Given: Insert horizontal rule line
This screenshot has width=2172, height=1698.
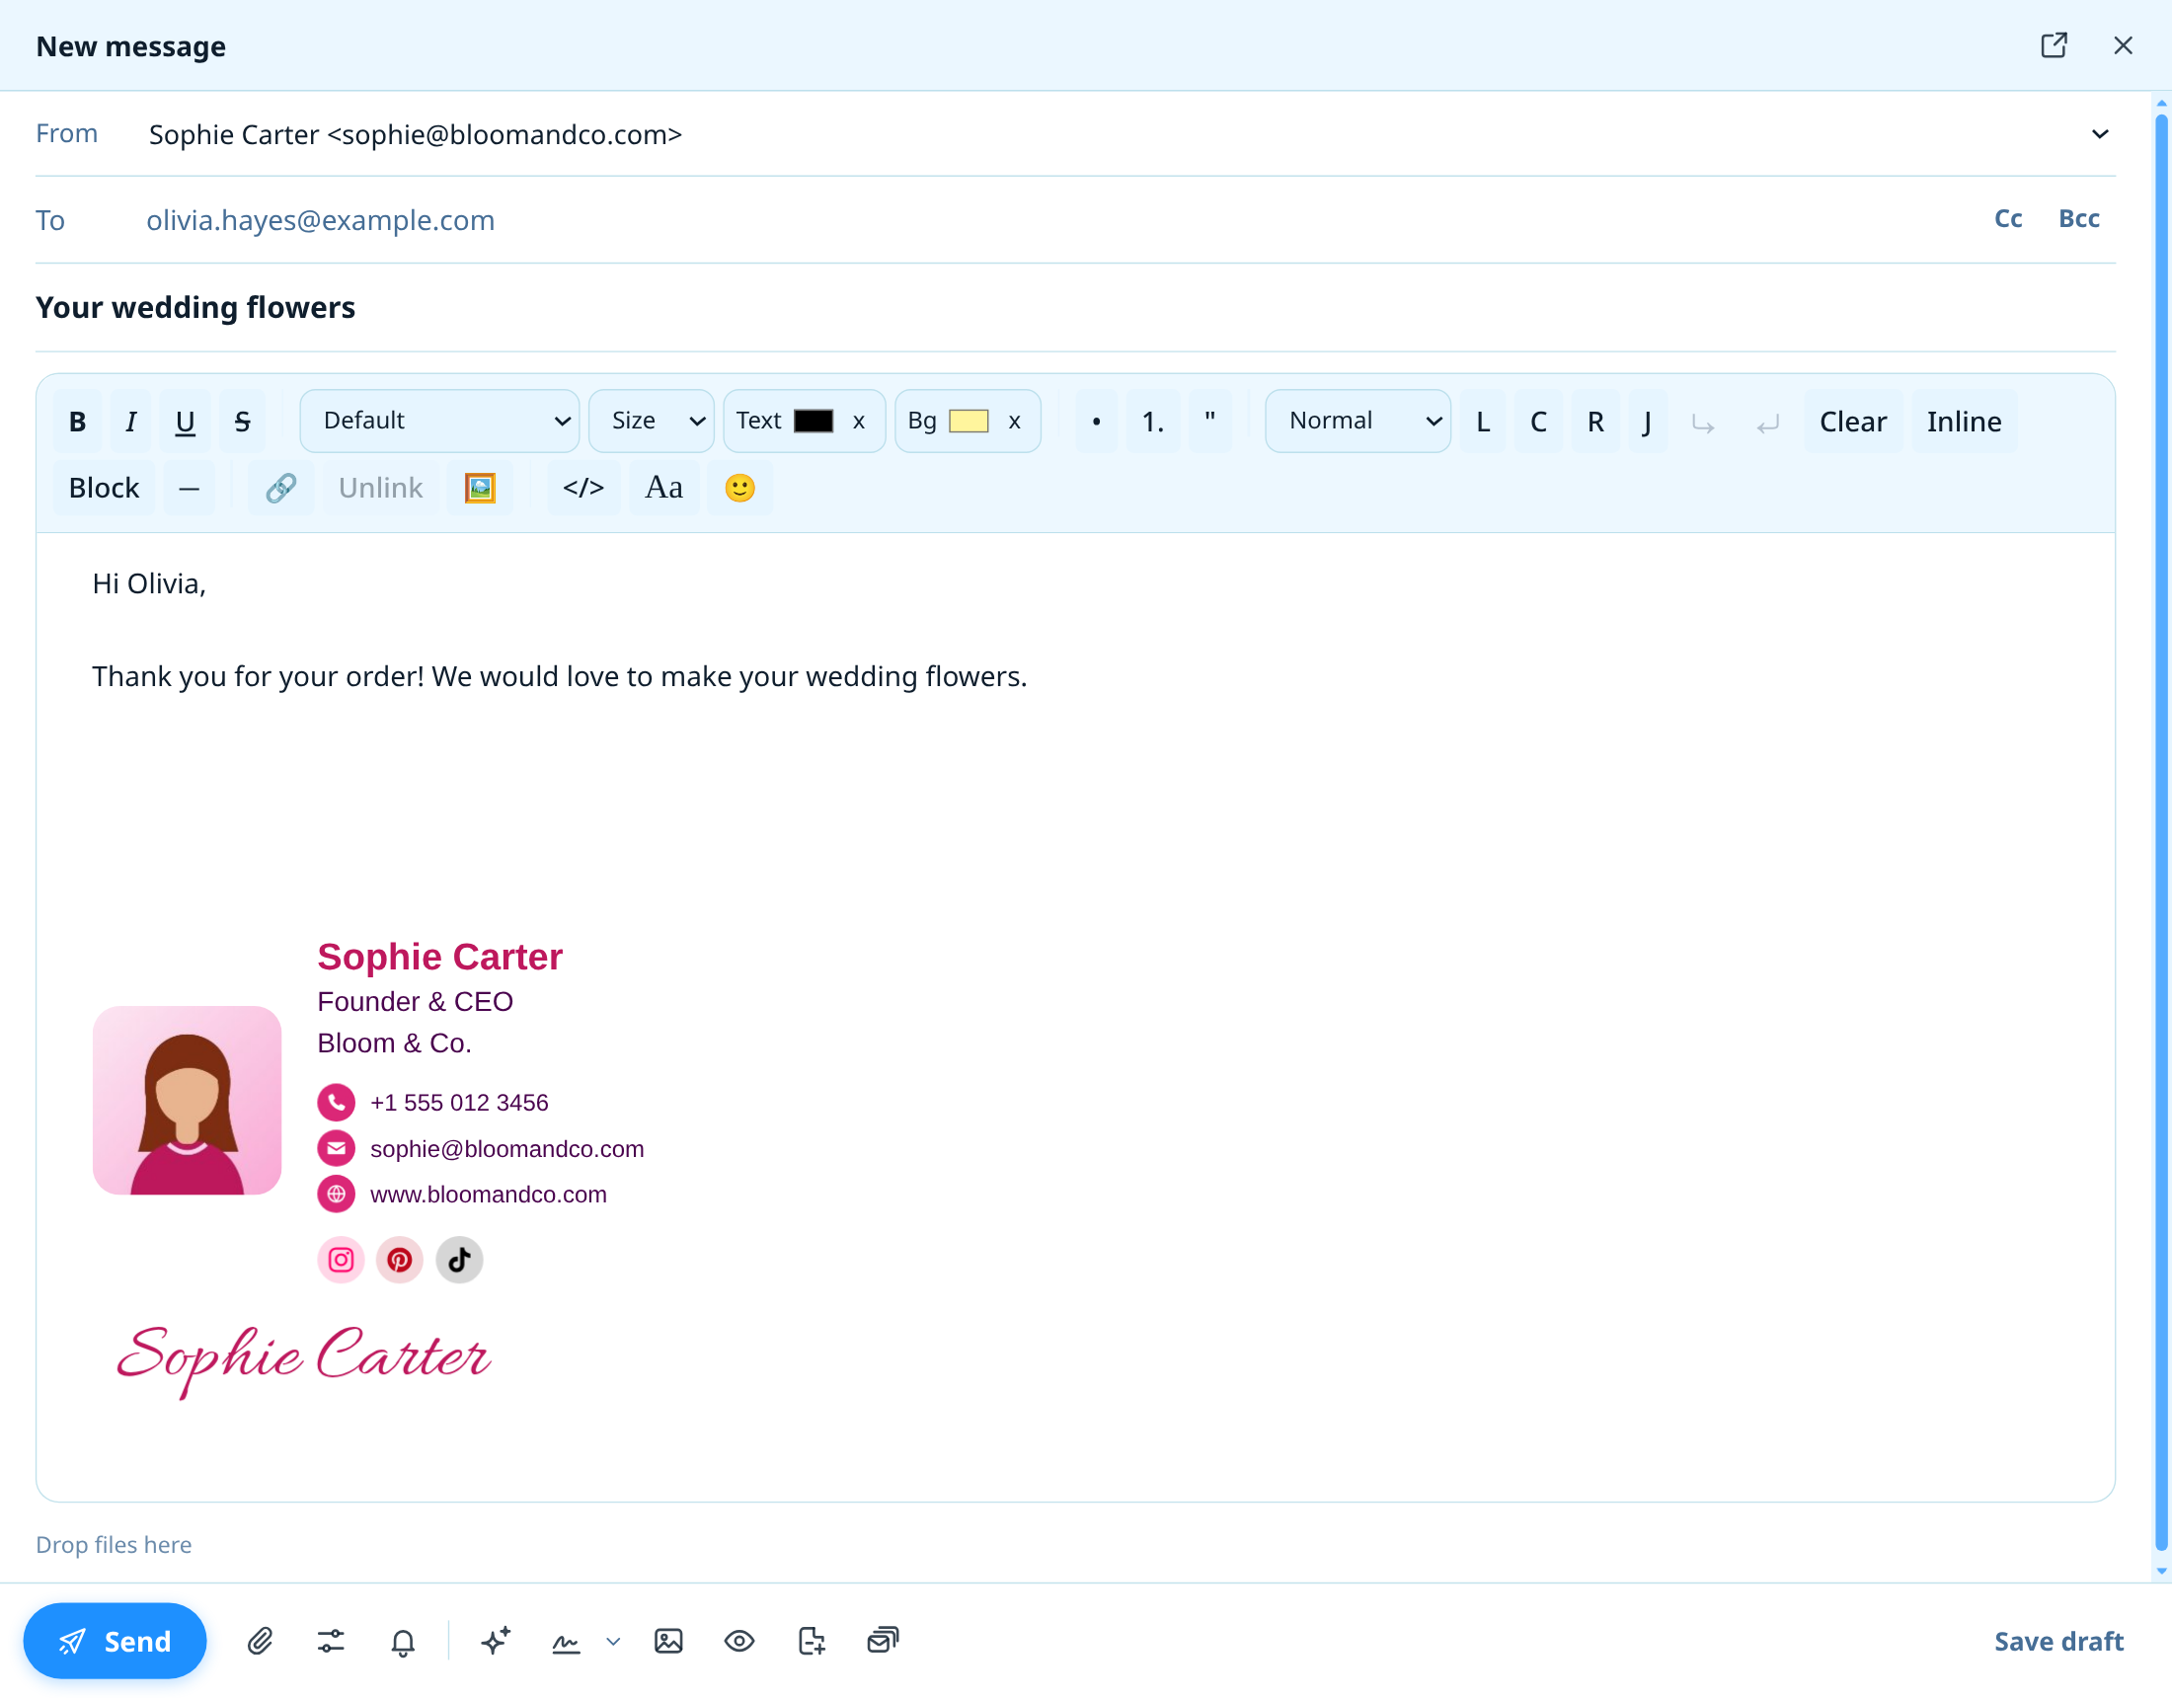Looking at the screenshot, I should 189,488.
